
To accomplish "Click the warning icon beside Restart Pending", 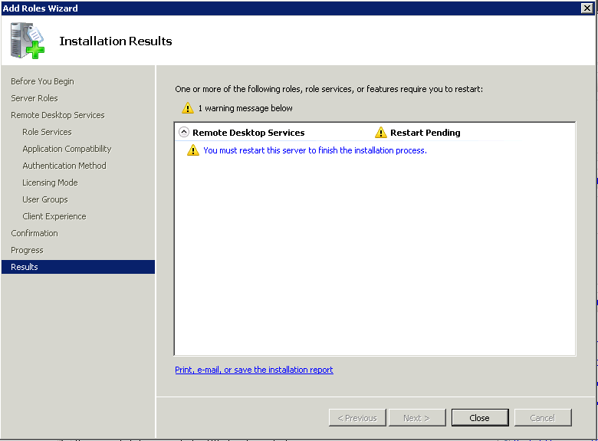I will coord(380,133).
